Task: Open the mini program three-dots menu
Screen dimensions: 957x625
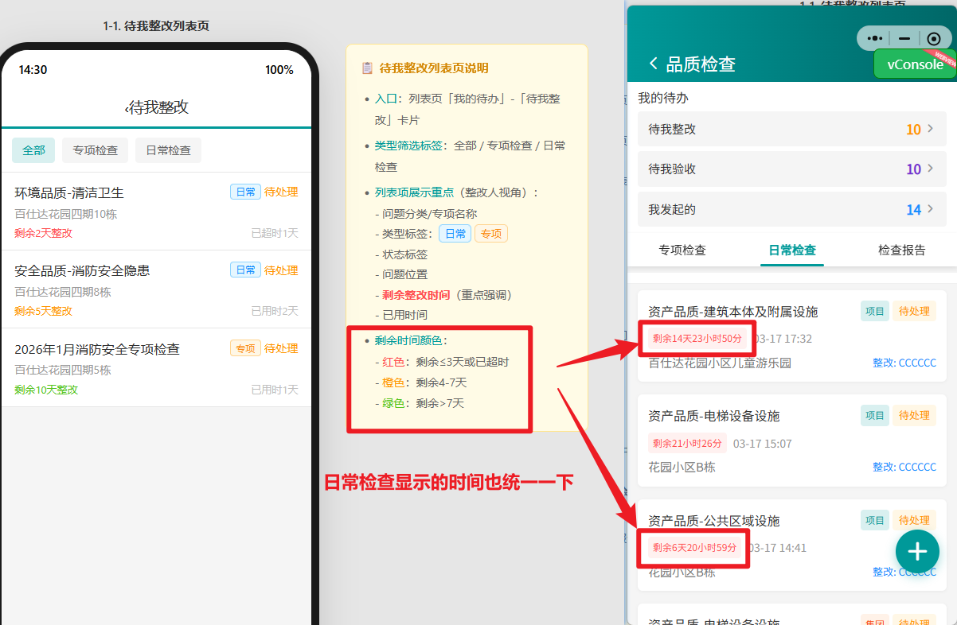Action: click(x=874, y=38)
